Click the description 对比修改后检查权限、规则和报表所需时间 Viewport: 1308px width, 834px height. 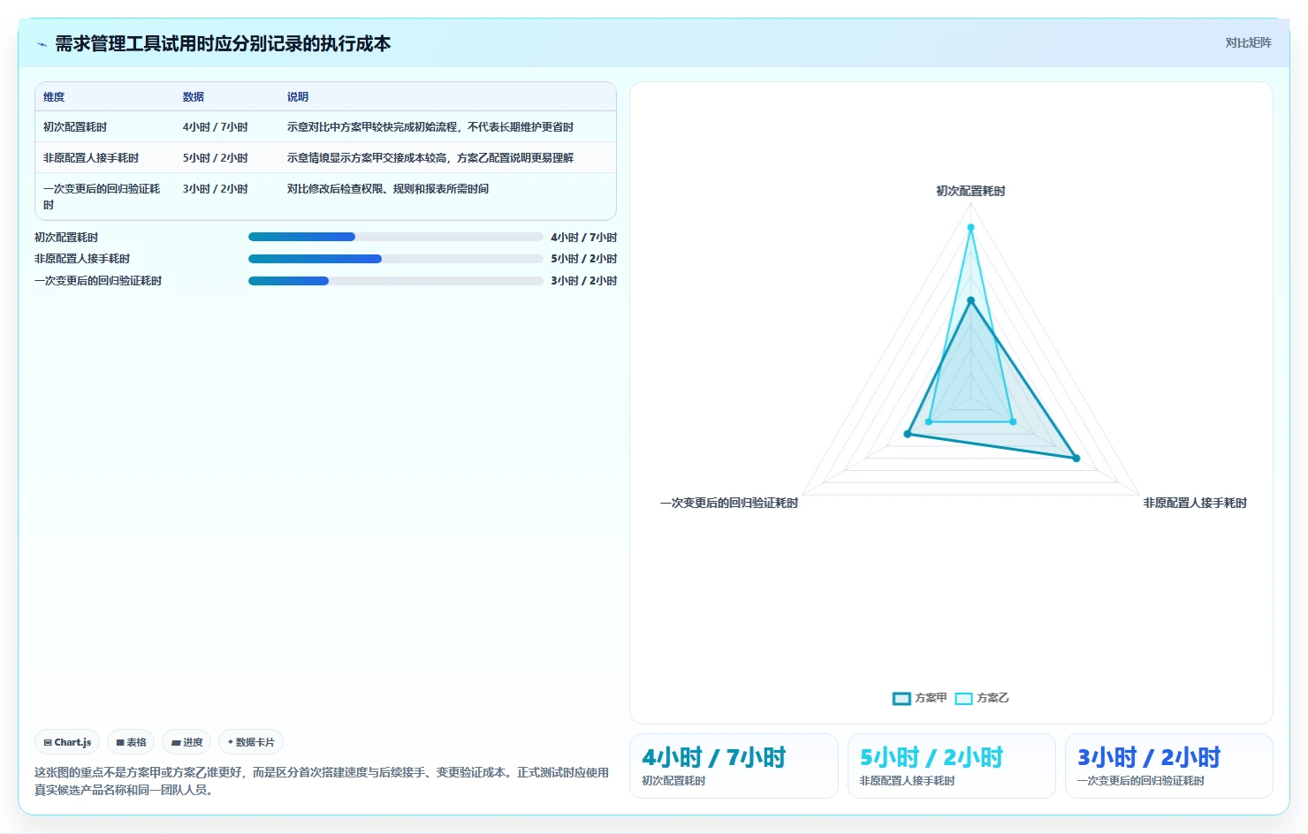[388, 189]
